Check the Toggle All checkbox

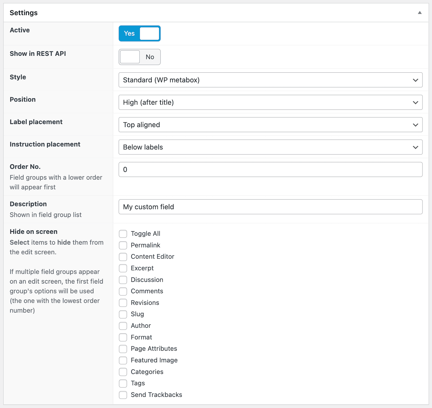coord(123,234)
